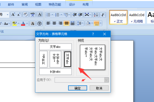Open the 特色功能 tab
154x102 pixels.
click(x=55, y=5)
